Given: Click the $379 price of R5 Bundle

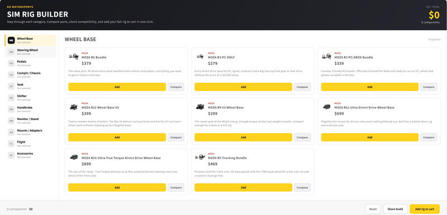Looking at the screenshot, I should click(86, 63).
